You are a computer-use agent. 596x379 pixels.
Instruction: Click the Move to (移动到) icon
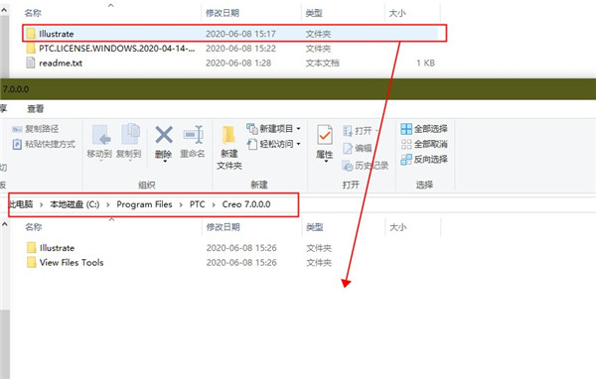pyautogui.click(x=101, y=135)
